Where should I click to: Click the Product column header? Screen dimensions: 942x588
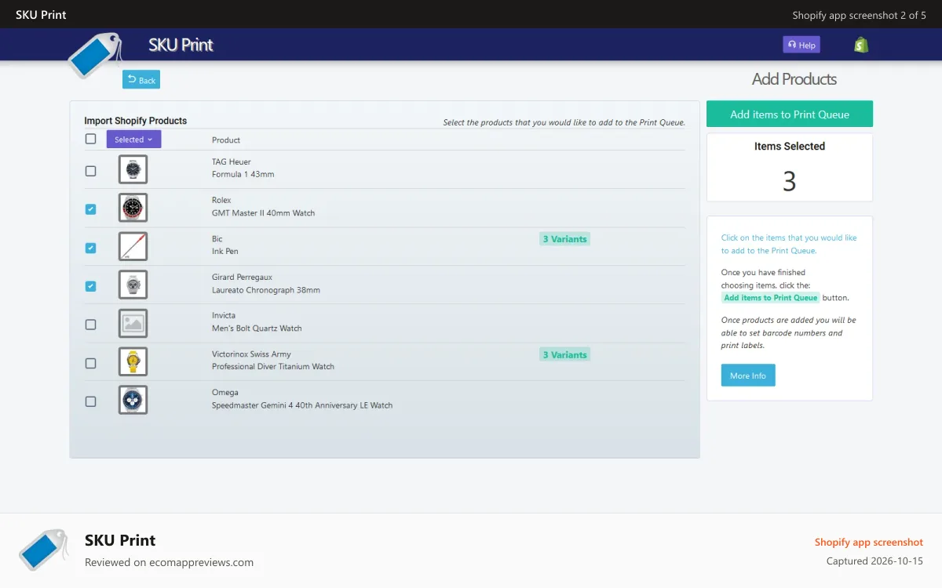pos(226,140)
